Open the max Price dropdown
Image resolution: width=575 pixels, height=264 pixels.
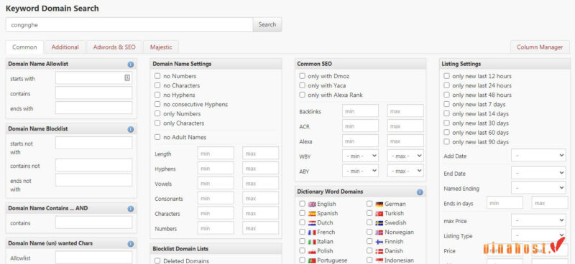(538, 220)
